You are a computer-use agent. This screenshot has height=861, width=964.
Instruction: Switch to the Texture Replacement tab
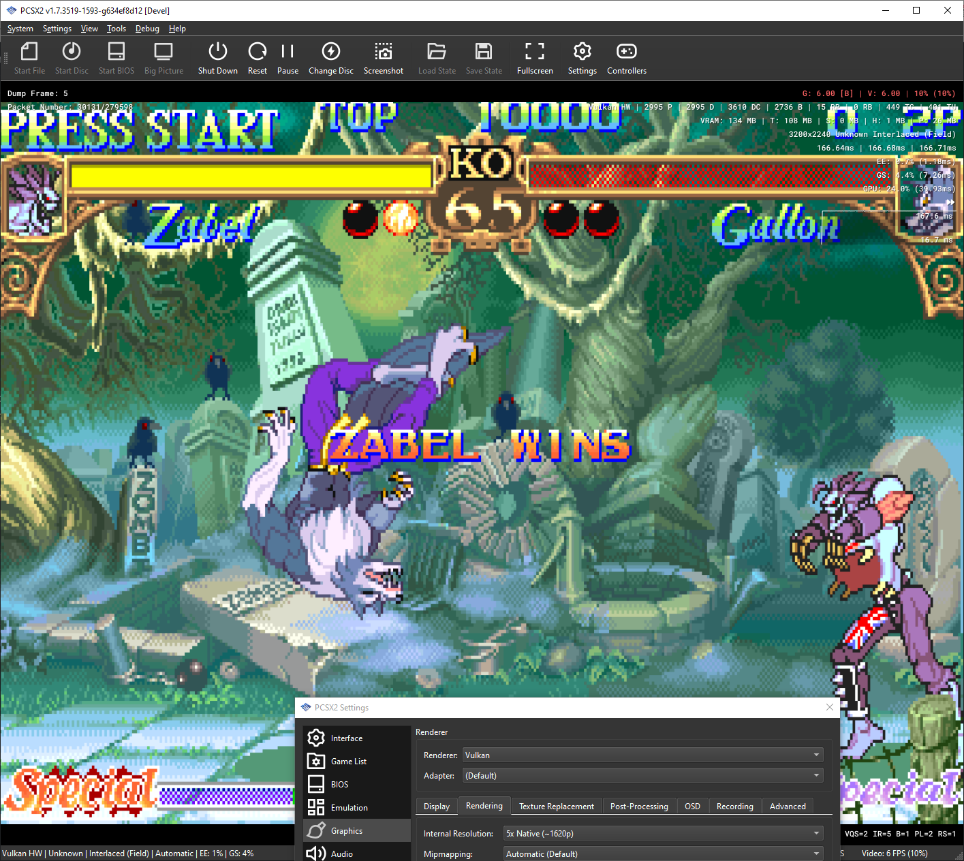557,806
